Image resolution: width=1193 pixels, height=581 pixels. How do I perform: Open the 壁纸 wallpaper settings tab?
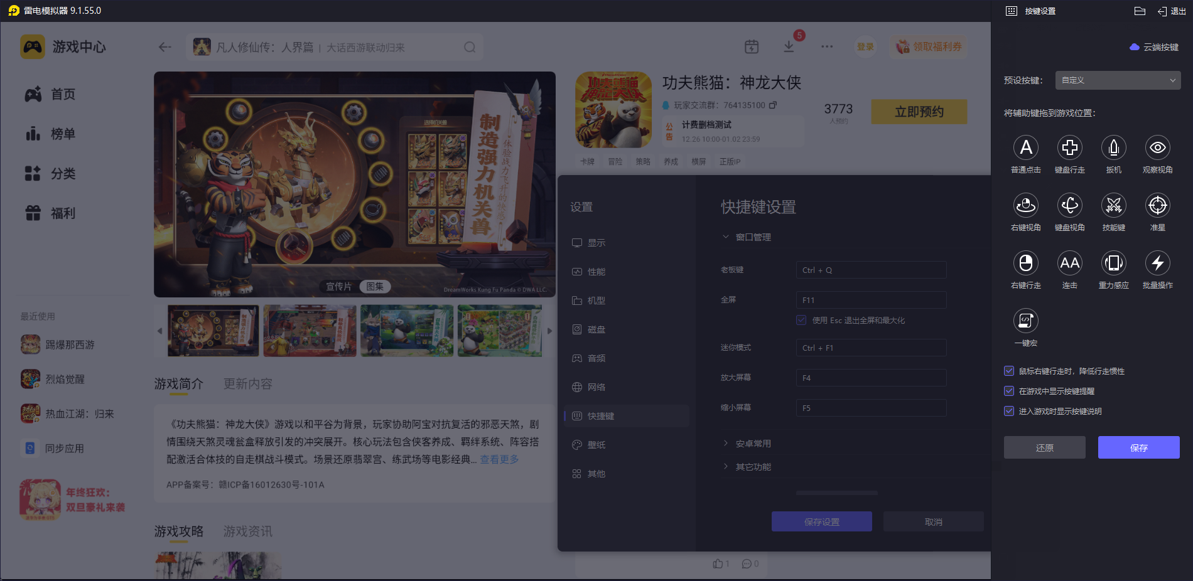(x=627, y=445)
